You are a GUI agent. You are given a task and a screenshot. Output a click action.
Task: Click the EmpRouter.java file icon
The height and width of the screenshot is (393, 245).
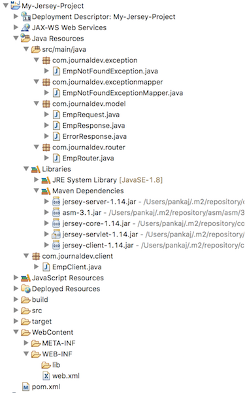pos(56,158)
